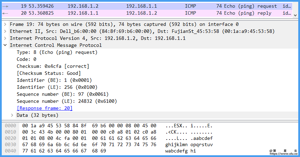
Task: Expand the Data (32 bytes) node
Action: (12, 115)
